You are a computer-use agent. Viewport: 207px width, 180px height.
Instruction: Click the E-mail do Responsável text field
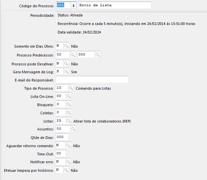tap(92, 80)
